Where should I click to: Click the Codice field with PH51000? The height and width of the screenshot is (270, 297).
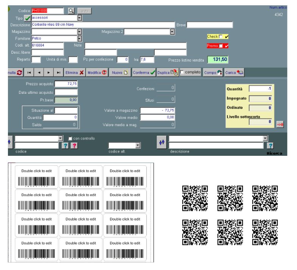tap(48, 11)
